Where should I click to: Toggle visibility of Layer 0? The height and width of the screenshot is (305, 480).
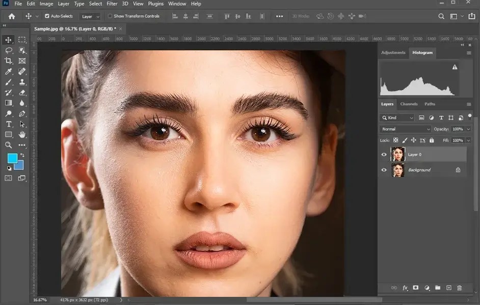coord(384,155)
